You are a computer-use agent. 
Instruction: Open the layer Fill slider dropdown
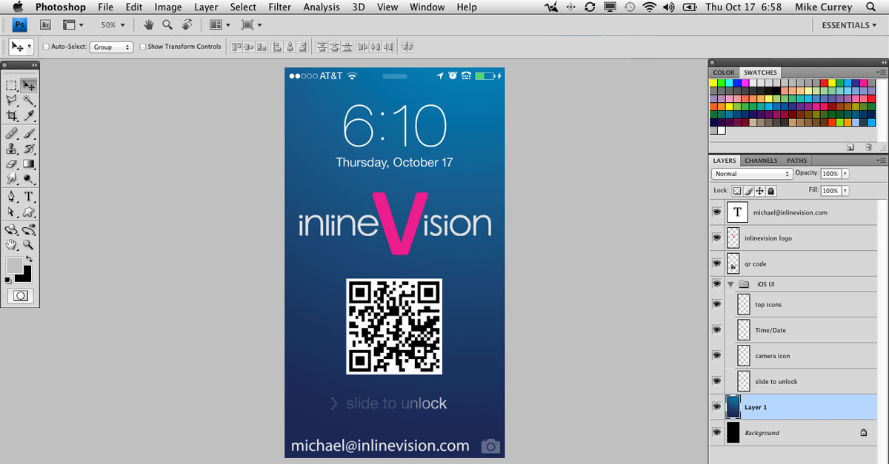(845, 191)
